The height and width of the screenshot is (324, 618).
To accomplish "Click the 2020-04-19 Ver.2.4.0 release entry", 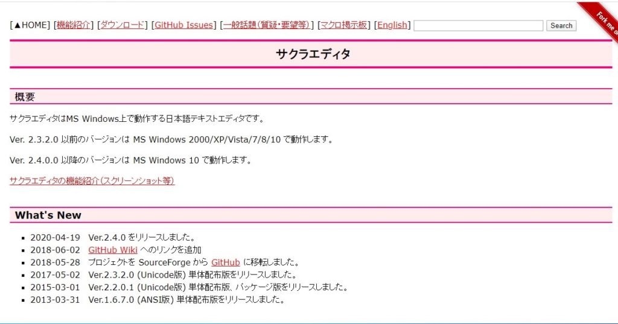I will (112, 238).
